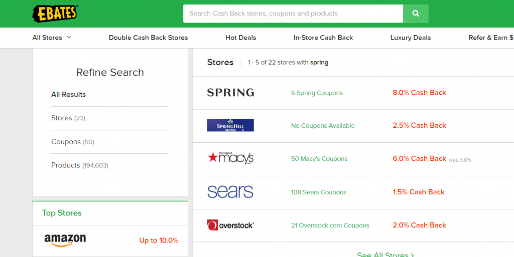Select the Sears store logo
The height and width of the screenshot is (257, 514).
click(x=230, y=192)
